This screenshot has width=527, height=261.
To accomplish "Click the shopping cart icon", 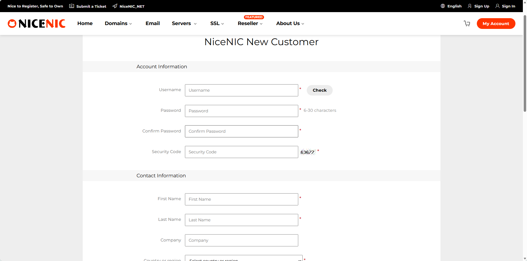I will pos(467,24).
